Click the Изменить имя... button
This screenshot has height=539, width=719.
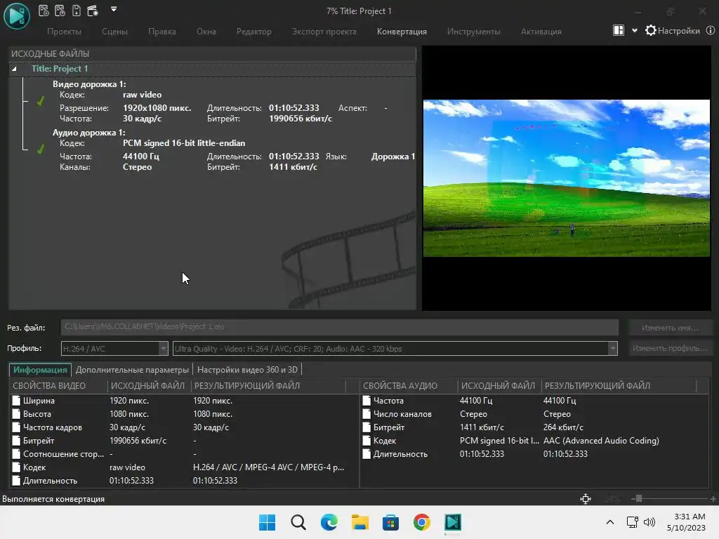point(670,328)
